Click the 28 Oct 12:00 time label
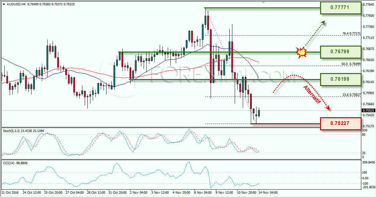Viewport: 376px width, 197px height. [x=96, y=192]
